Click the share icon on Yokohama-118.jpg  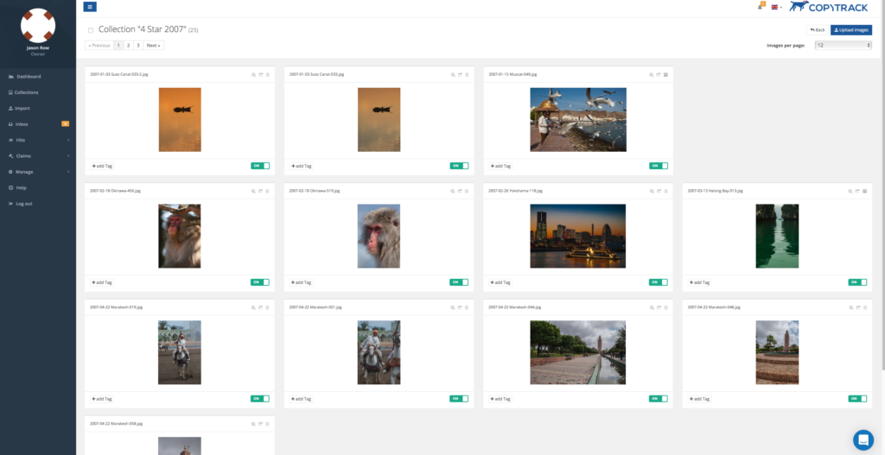(x=659, y=191)
